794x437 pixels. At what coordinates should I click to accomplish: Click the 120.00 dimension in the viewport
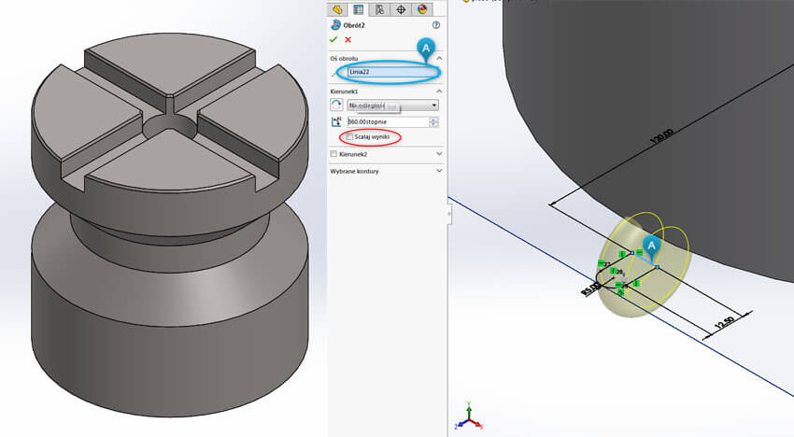point(662,136)
